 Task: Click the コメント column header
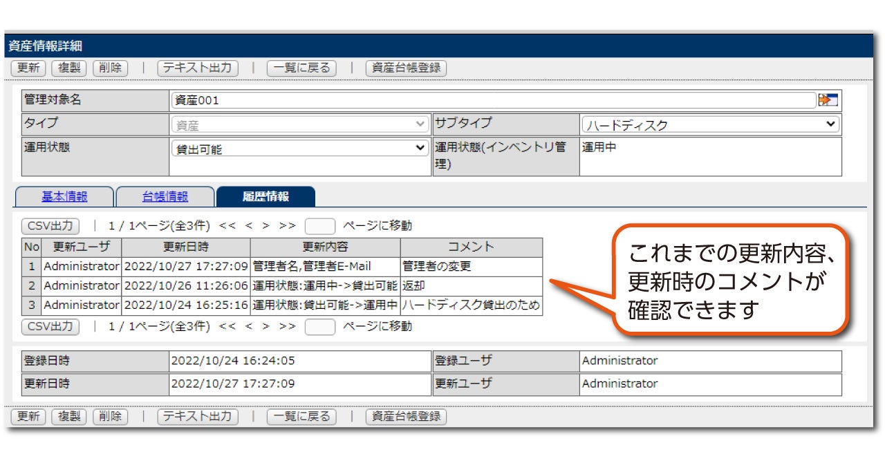472,247
